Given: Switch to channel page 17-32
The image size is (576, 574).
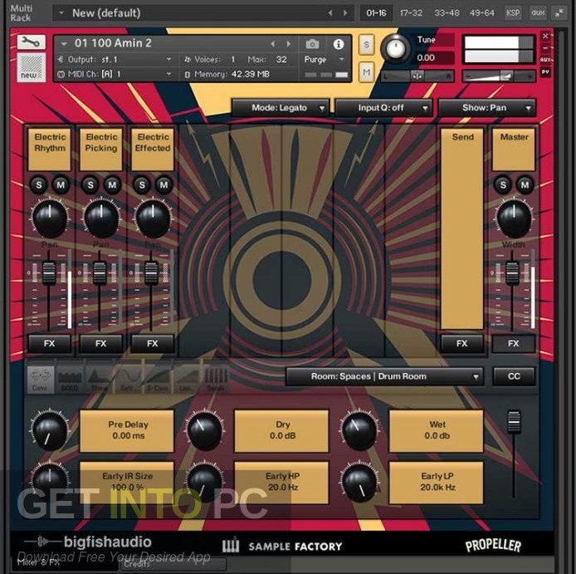Looking at the screenshot, I should (411, 13).
